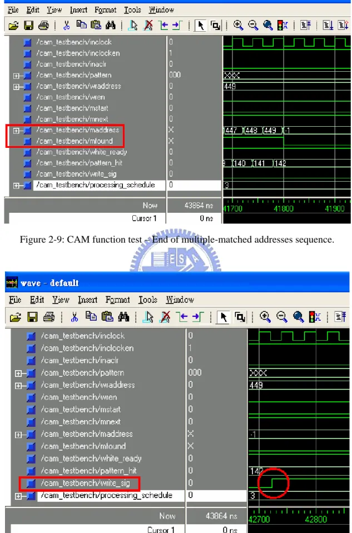Traffic-light stop drawing icon in top window

(x=282, y=25)
